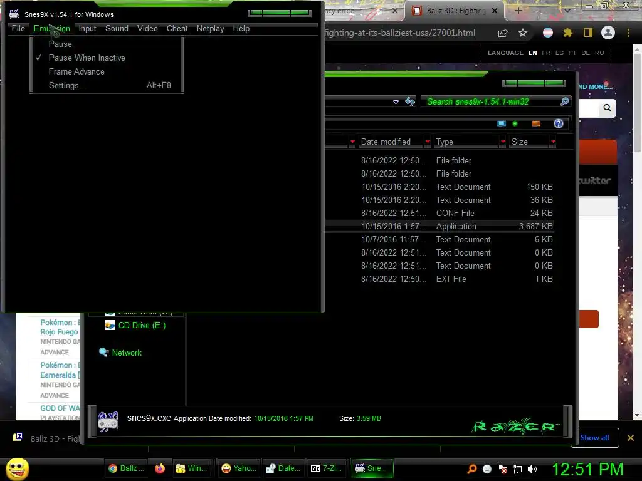Bookmark the page with the star icon

coord(523,33)
